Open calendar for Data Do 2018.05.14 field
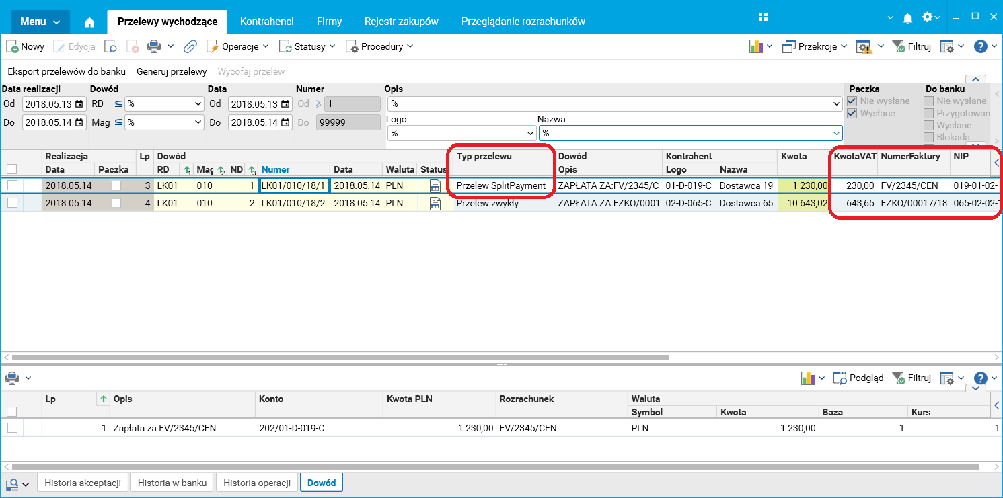 click(285, 122)
